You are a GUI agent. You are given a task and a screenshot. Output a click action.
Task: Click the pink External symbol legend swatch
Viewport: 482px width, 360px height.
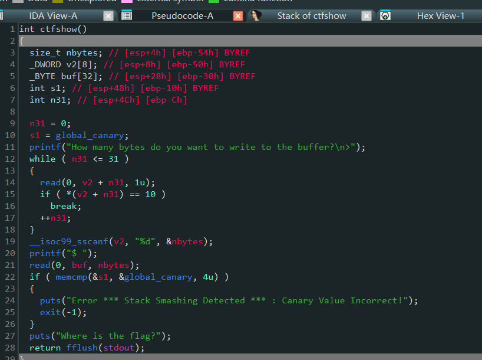(127, 1)
